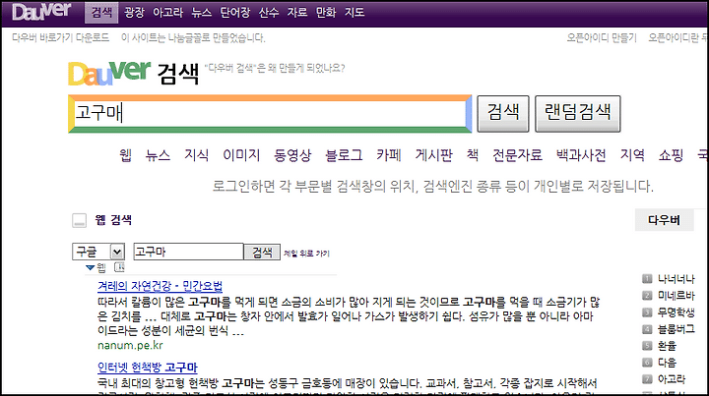Open 광장 in top navigation
This screenshot has width=709, height=396.
tap(134, 12)
